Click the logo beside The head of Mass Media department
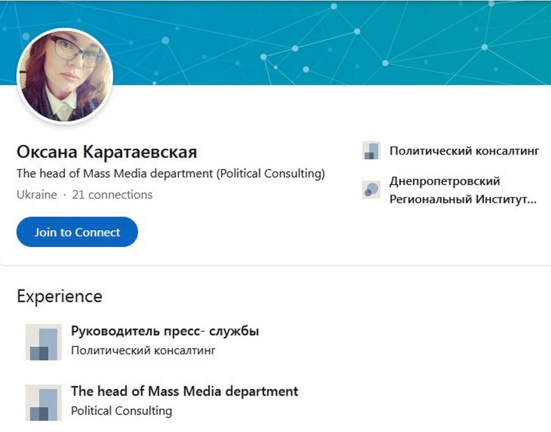 tap(44, 402)
